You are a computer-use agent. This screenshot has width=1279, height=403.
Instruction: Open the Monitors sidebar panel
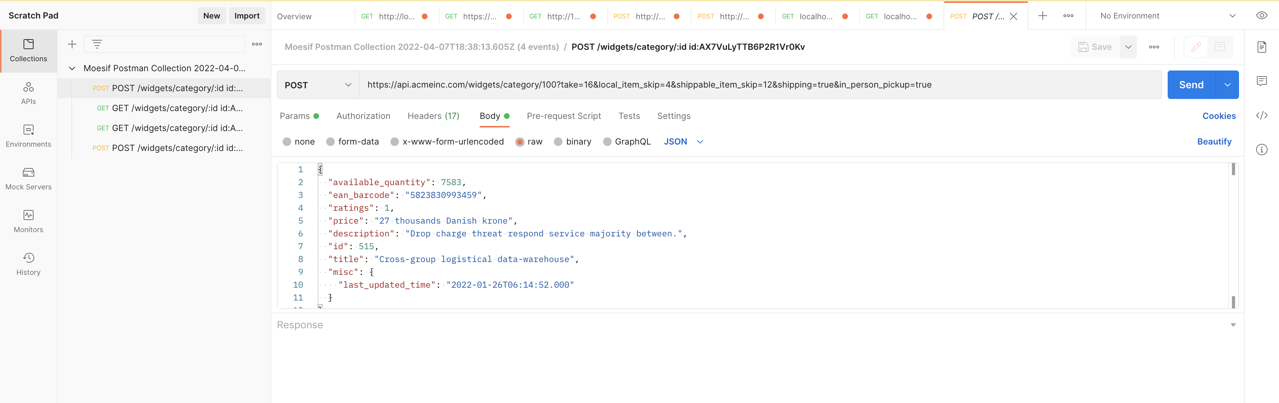pyautogui.click(x=28, y=221)
